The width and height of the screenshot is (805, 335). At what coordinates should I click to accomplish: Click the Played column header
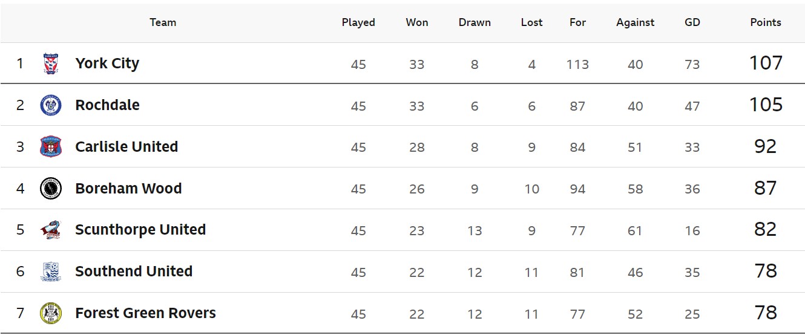[358, 22]
